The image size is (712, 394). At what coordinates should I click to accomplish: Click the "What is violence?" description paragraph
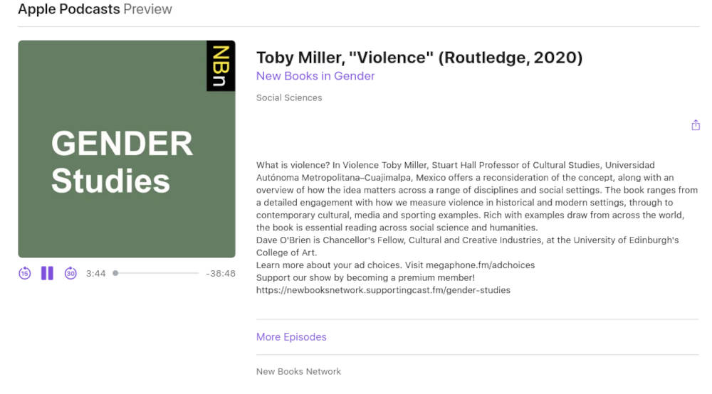point(470,196)
